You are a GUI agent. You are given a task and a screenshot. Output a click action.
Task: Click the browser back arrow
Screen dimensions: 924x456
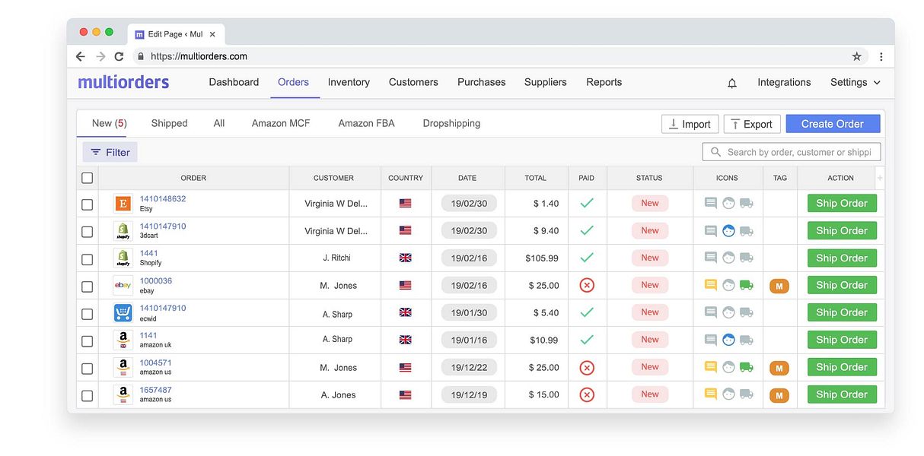coord(81,56)
